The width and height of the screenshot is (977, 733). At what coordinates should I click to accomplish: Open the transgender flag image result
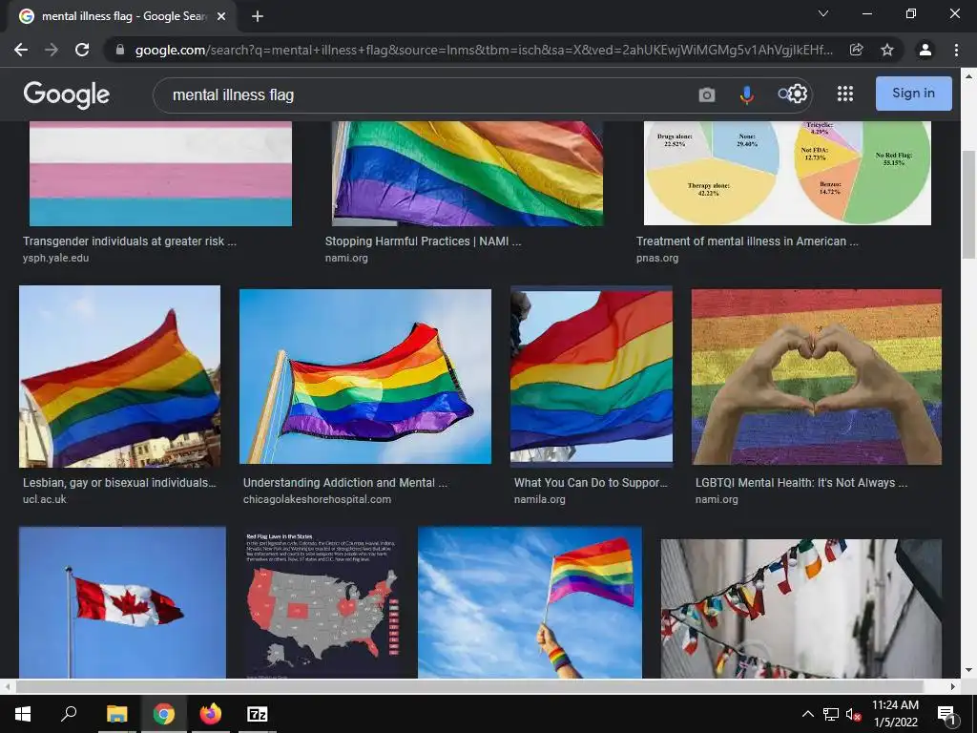(160, 174)
